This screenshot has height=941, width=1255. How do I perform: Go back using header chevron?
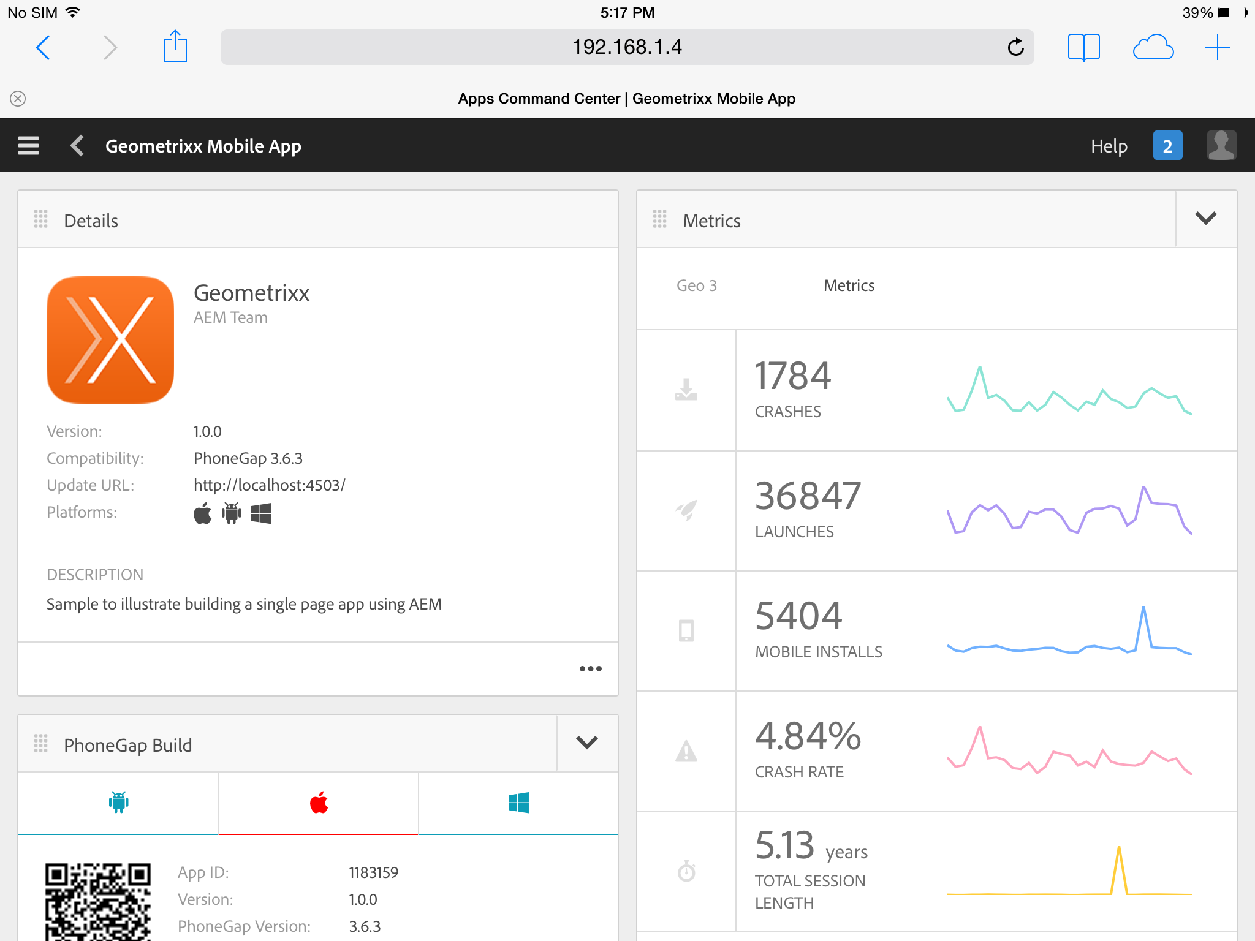[77, 146]
